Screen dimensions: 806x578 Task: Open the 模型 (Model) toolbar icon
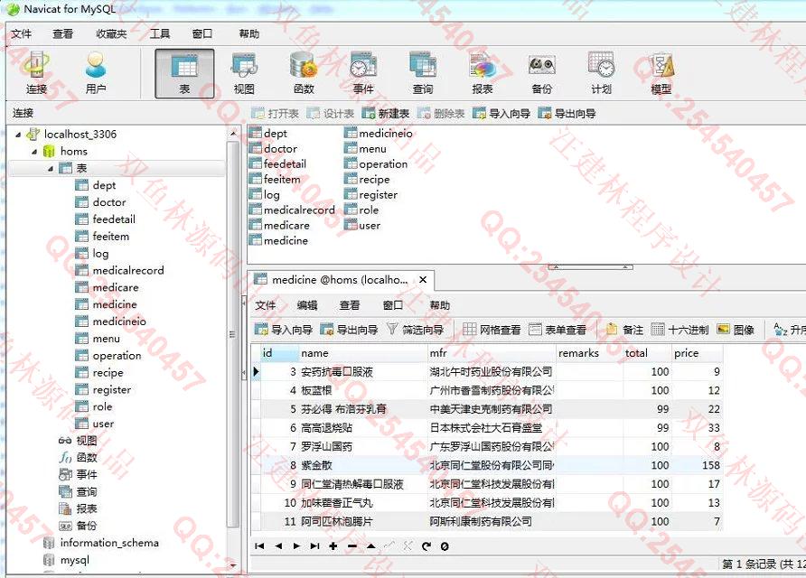click(x=661, y=73)
